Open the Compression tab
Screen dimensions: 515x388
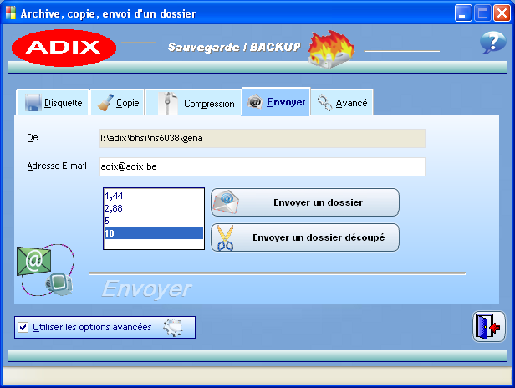pyautogui.click(x=193, y=102)
